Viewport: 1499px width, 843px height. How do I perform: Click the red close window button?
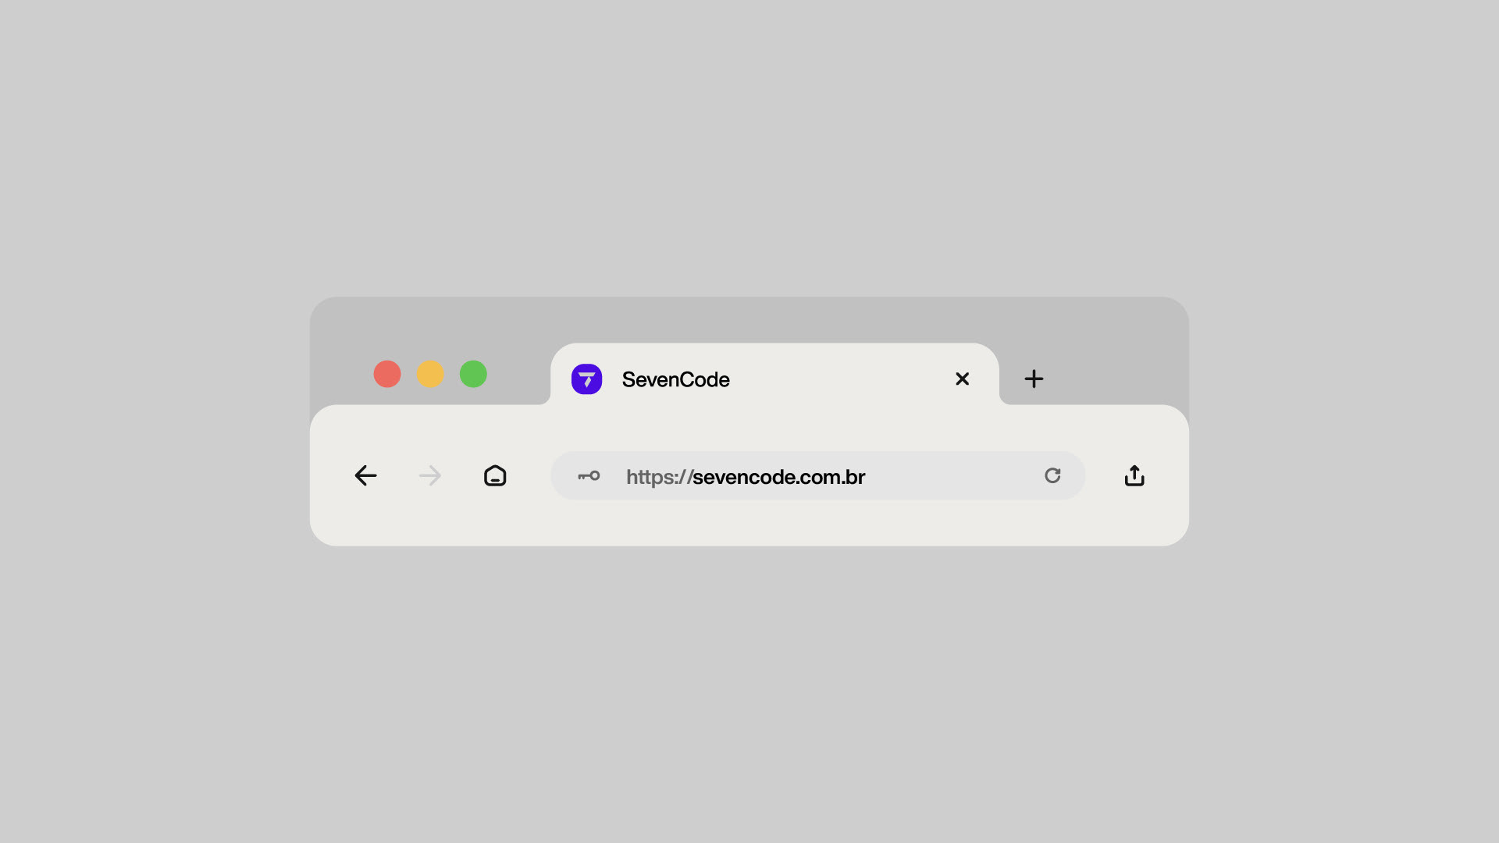(x=387, y=374)
